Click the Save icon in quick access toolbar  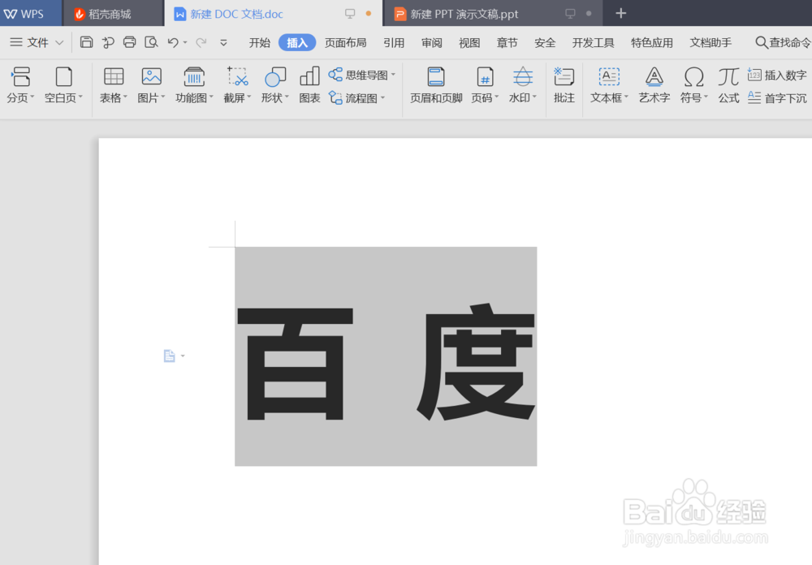87,42
